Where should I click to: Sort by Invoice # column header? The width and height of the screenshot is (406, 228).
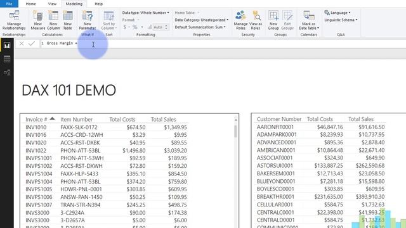36,120
